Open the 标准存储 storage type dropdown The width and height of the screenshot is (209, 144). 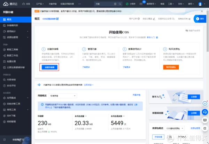click(x=63, y=96)
